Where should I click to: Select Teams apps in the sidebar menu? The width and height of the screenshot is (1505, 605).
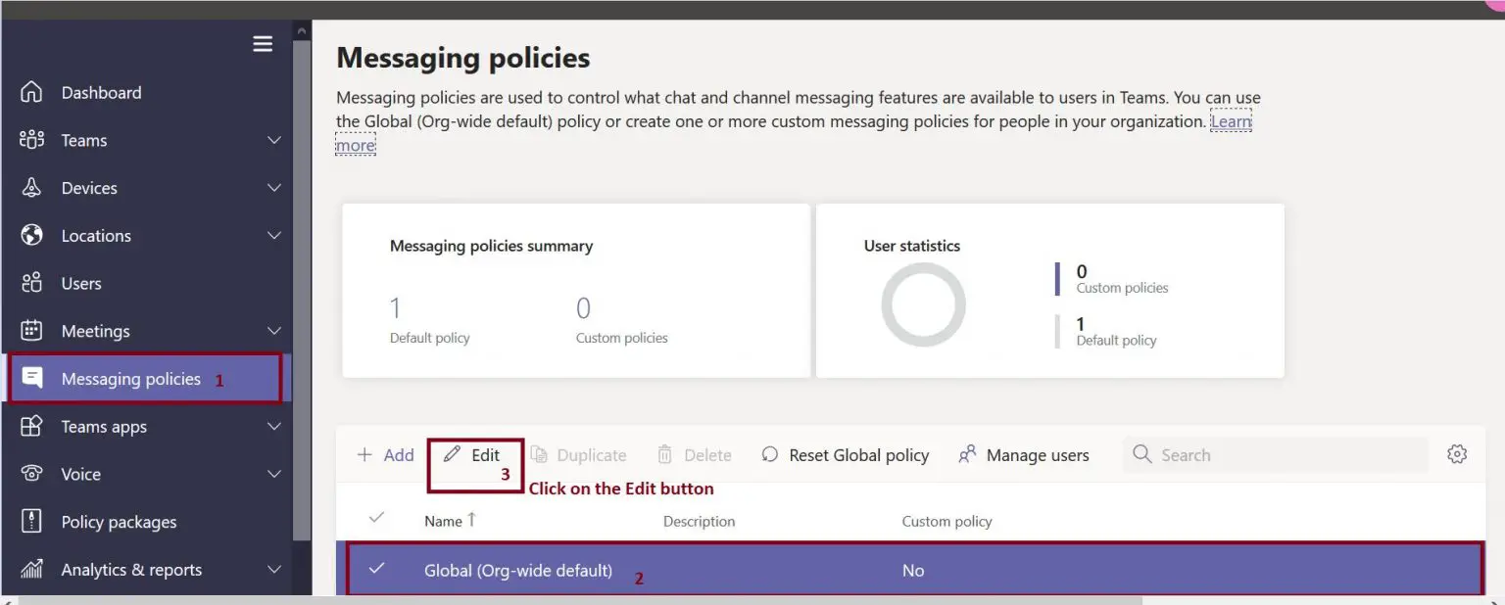(x=103, y=426)
